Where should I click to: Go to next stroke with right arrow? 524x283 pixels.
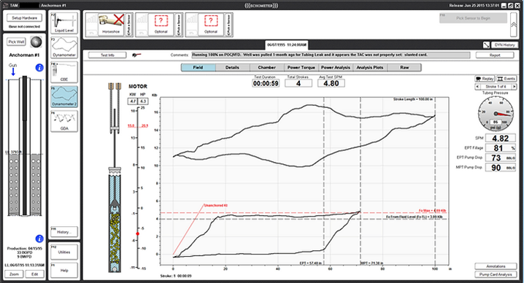pyautogui.click(x=514, y=87)
